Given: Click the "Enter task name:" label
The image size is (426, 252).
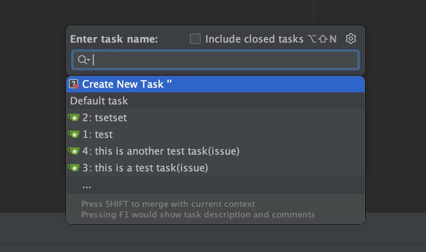Looking at the screenshot, I should pyautogui.click(x=114, y=39).
